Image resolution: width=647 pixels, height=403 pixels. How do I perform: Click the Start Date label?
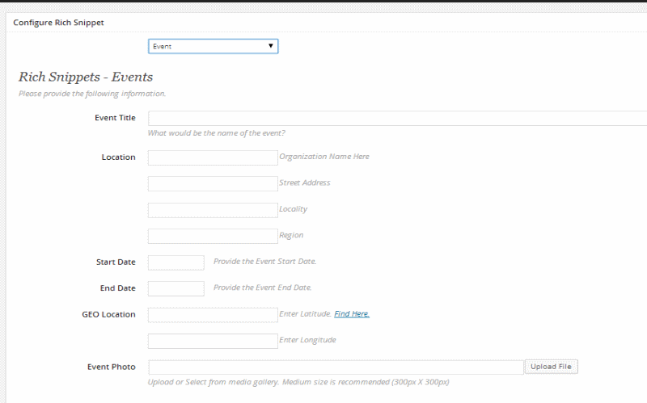(116, 262)
